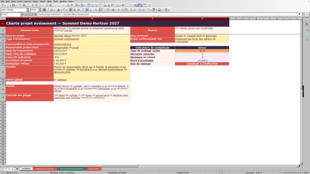Click the Save document icon
This screenshot has height=174, width=310.
(x=13, y=5)
